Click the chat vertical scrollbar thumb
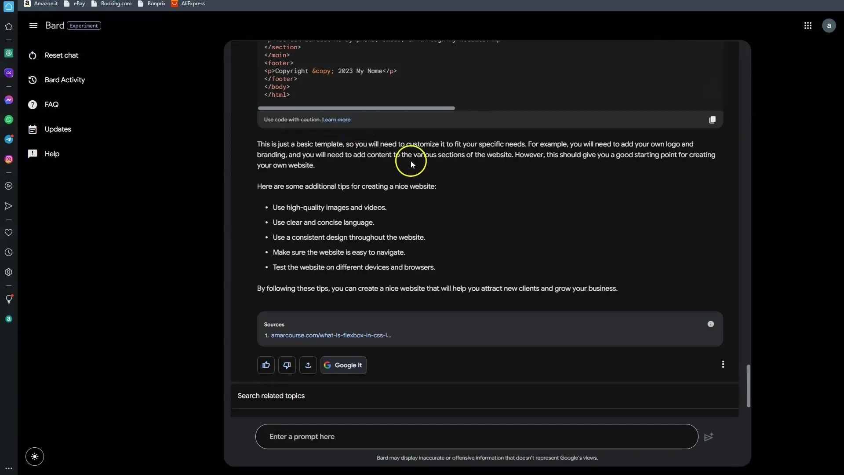This screenshot has height=475, width=844. (748, 386)
